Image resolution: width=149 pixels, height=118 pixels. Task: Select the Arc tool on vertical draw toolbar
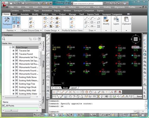click(x=48, y=54)
